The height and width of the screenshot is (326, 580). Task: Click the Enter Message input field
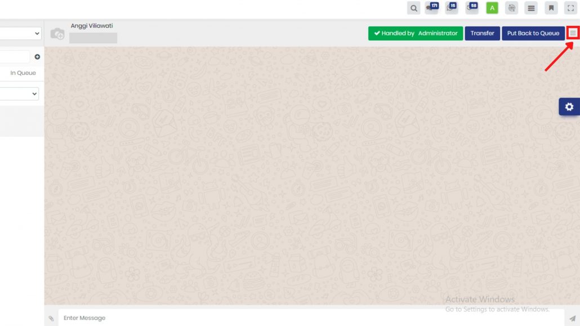click(x=311, y=318)
